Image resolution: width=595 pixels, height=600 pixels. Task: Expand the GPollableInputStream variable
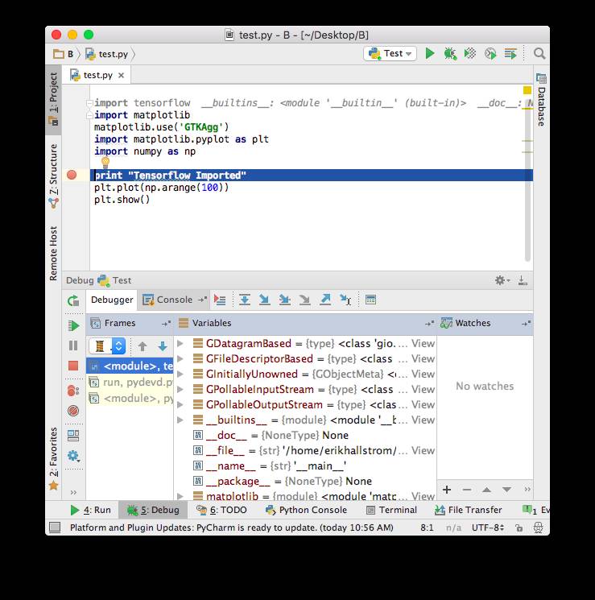180,390
